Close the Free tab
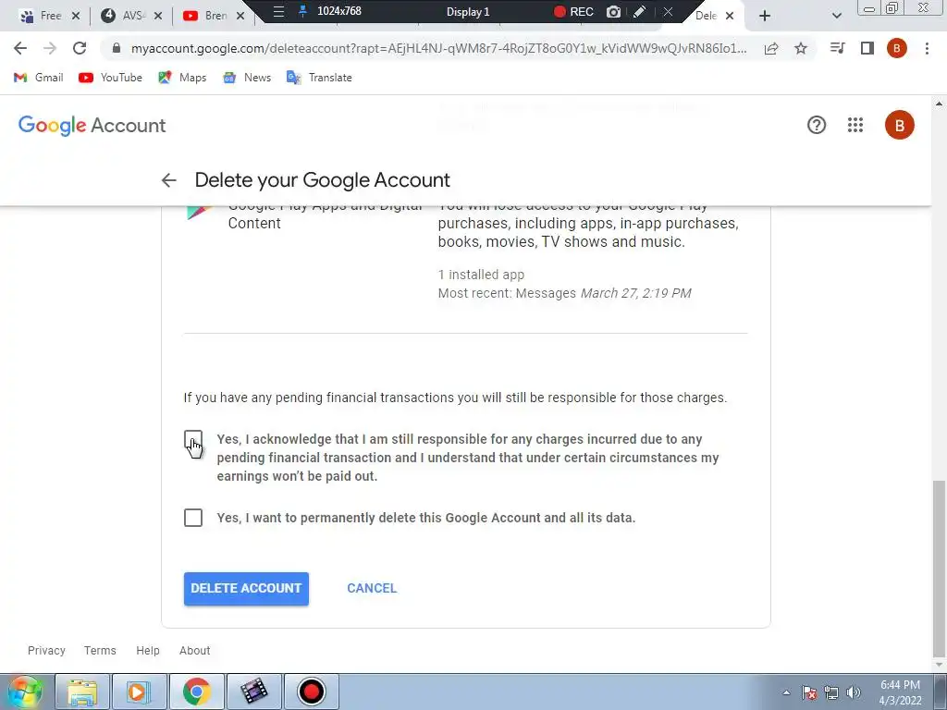 (x=76, y=16)
